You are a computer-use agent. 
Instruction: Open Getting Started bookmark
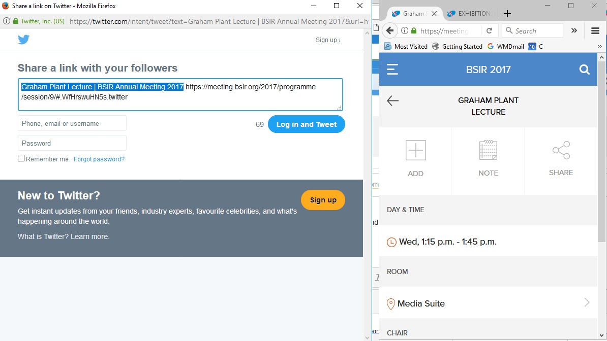pos(457,46)
